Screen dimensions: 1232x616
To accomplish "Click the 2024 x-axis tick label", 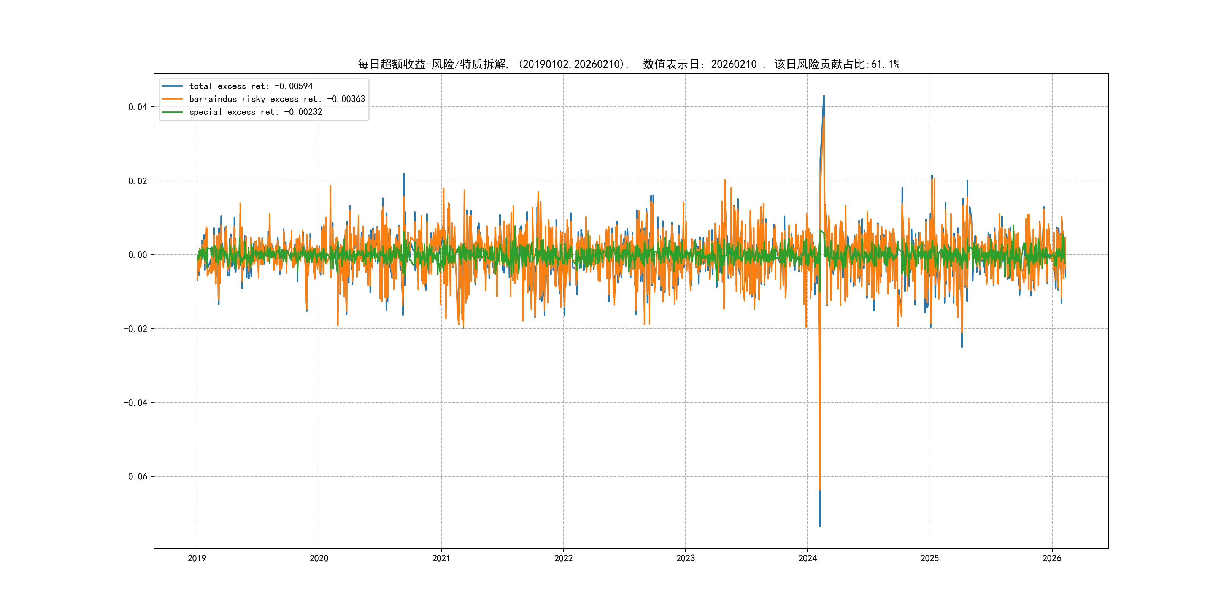I will pos(808,558).
